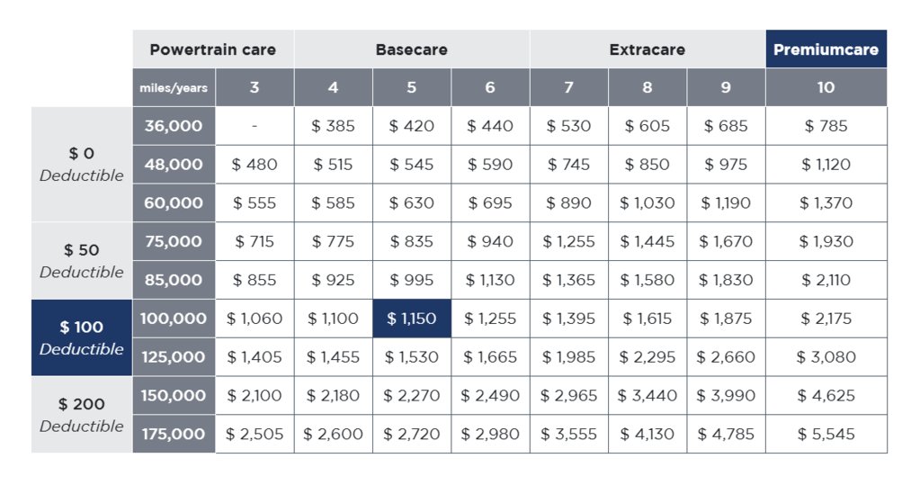Choose the $ 50 Deductible row group

pos(82,261)
